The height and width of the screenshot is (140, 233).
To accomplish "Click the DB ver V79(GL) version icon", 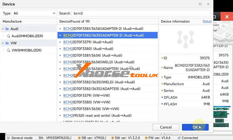I will pyautogui.click(x=79, y=138).
